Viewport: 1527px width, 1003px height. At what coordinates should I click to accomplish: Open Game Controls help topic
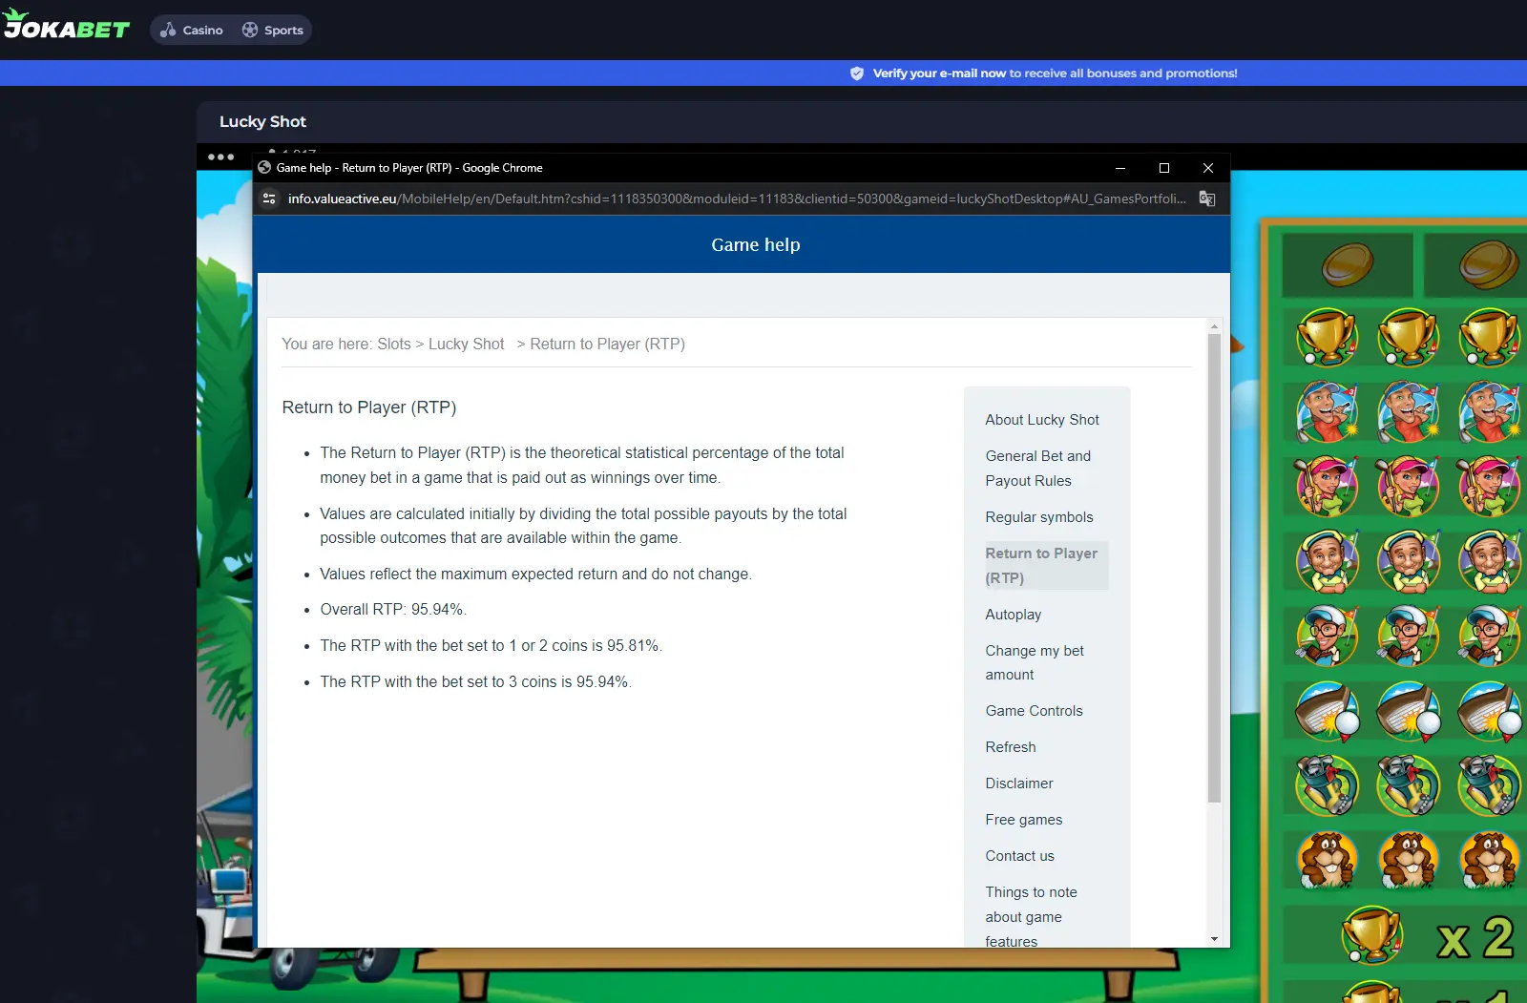tap(1035, 711)
